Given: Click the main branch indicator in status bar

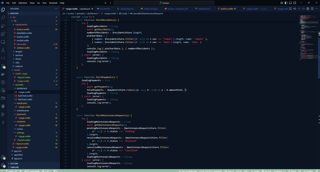Looking at the screenshot, I should coord(10,171).
